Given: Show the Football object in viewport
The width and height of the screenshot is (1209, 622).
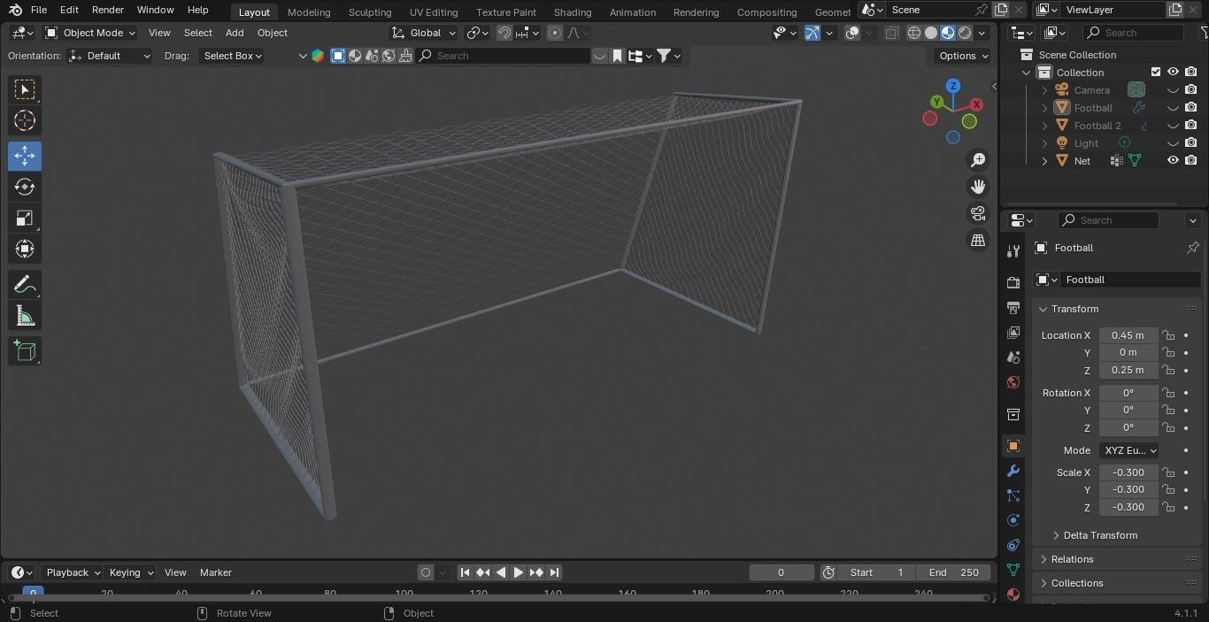Looking at the screenshot, I should pyautogui.click(x=1173, y=108).
